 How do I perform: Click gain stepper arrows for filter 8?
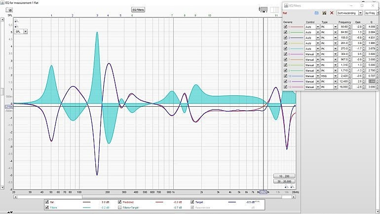pos(364,65)
